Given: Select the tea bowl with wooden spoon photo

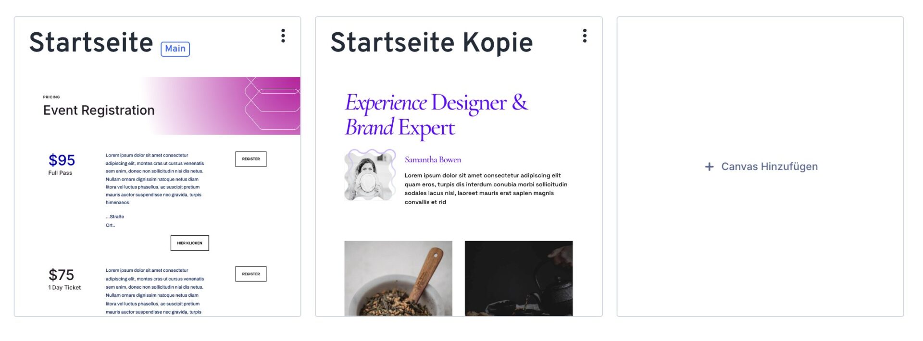Looking at the screenshot, I should (398, 278).
